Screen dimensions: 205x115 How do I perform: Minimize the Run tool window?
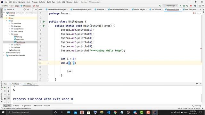coord(201,84)
